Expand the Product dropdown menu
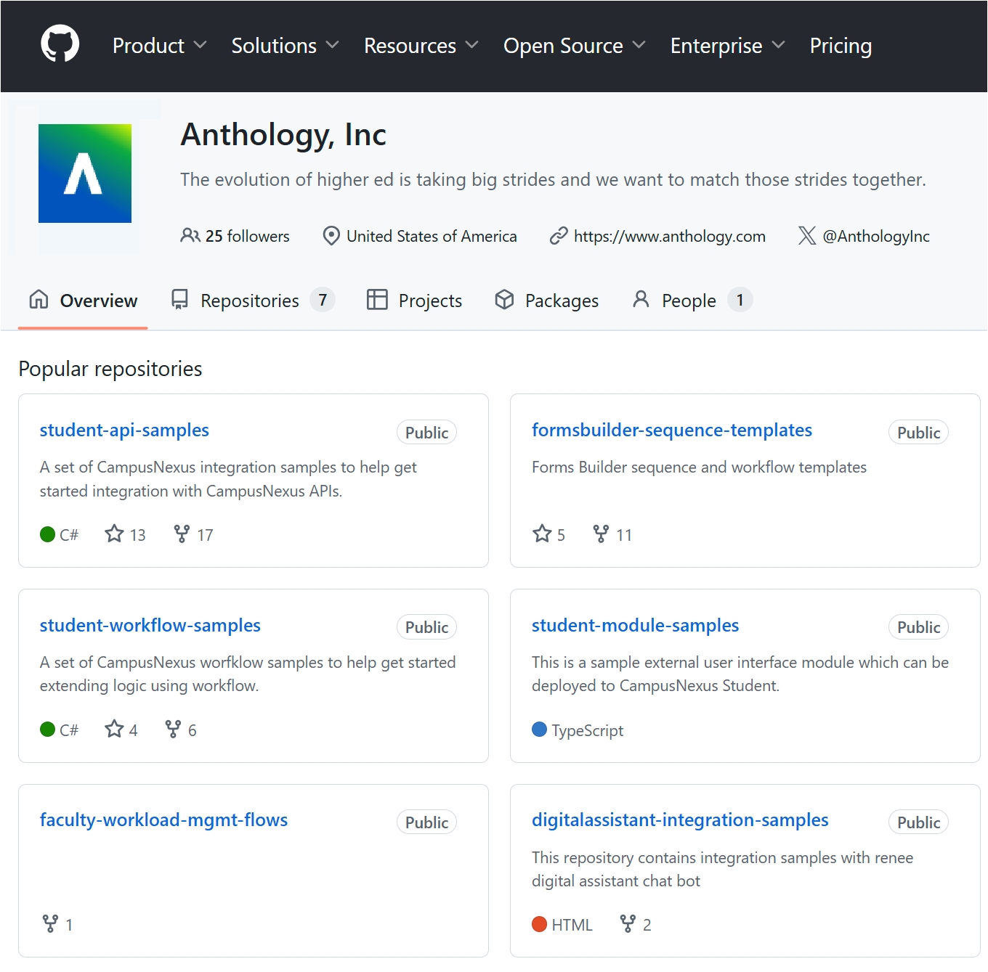 coord(159,46)
